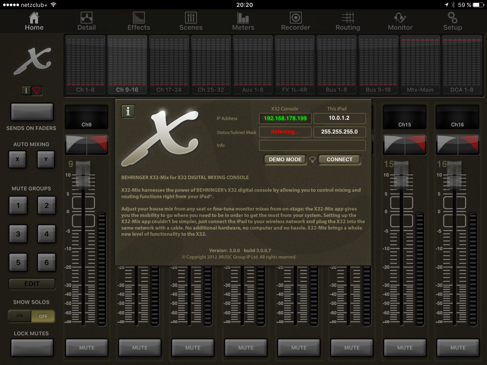The height and width of the screenshot is (365, 487).
Task: Select the DCA 1-8 meter bank
Action: click(x=462, y=65)
